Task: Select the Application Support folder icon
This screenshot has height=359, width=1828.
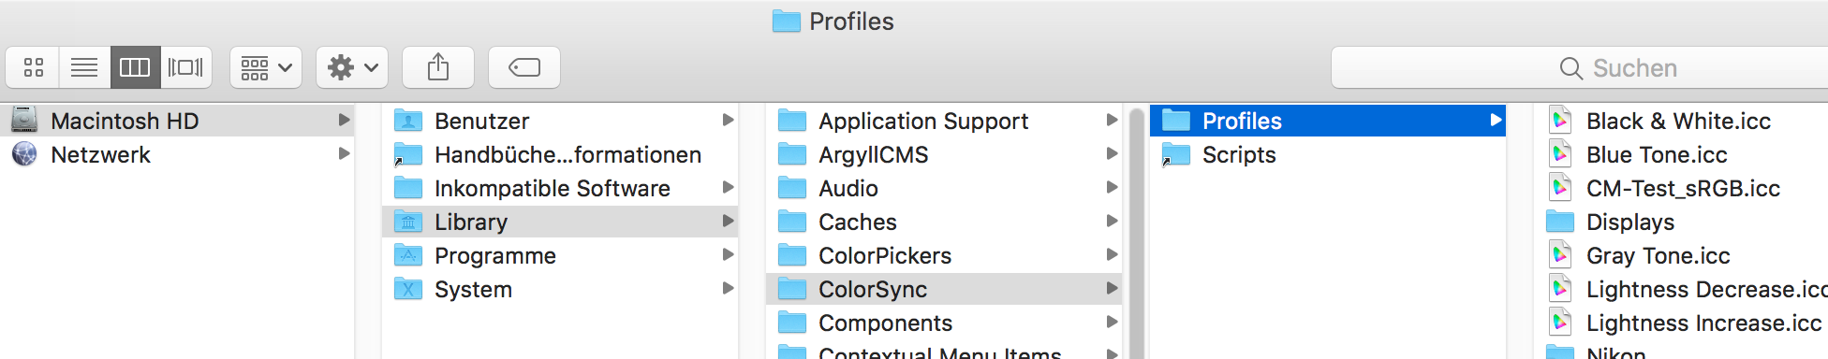Action: 792,120
